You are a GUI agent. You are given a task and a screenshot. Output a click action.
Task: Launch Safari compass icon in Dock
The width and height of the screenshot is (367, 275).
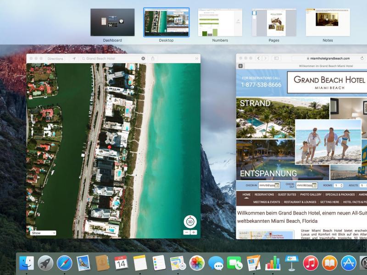[x=64, y=263]
